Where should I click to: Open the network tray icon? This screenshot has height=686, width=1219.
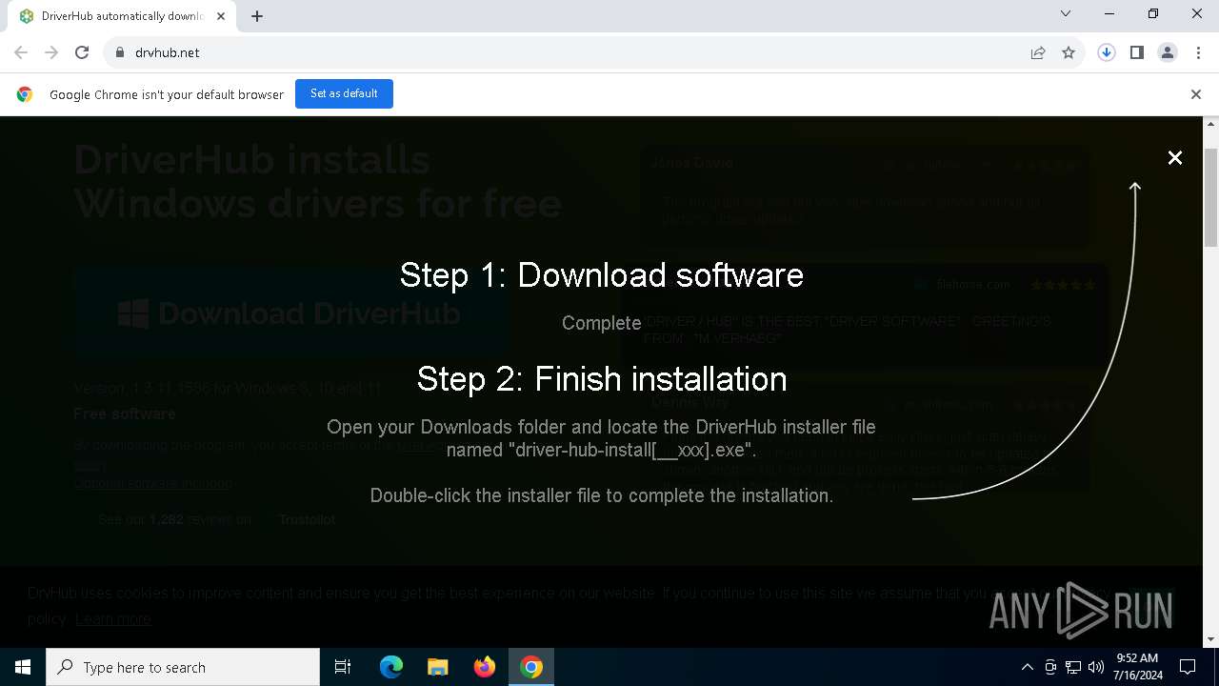(x=1073, y=667)
